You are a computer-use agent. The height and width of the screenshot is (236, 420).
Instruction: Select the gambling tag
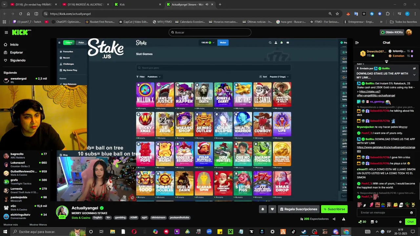click(x=120, y=218)
